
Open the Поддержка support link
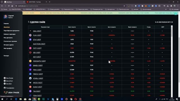click(10, 88)
